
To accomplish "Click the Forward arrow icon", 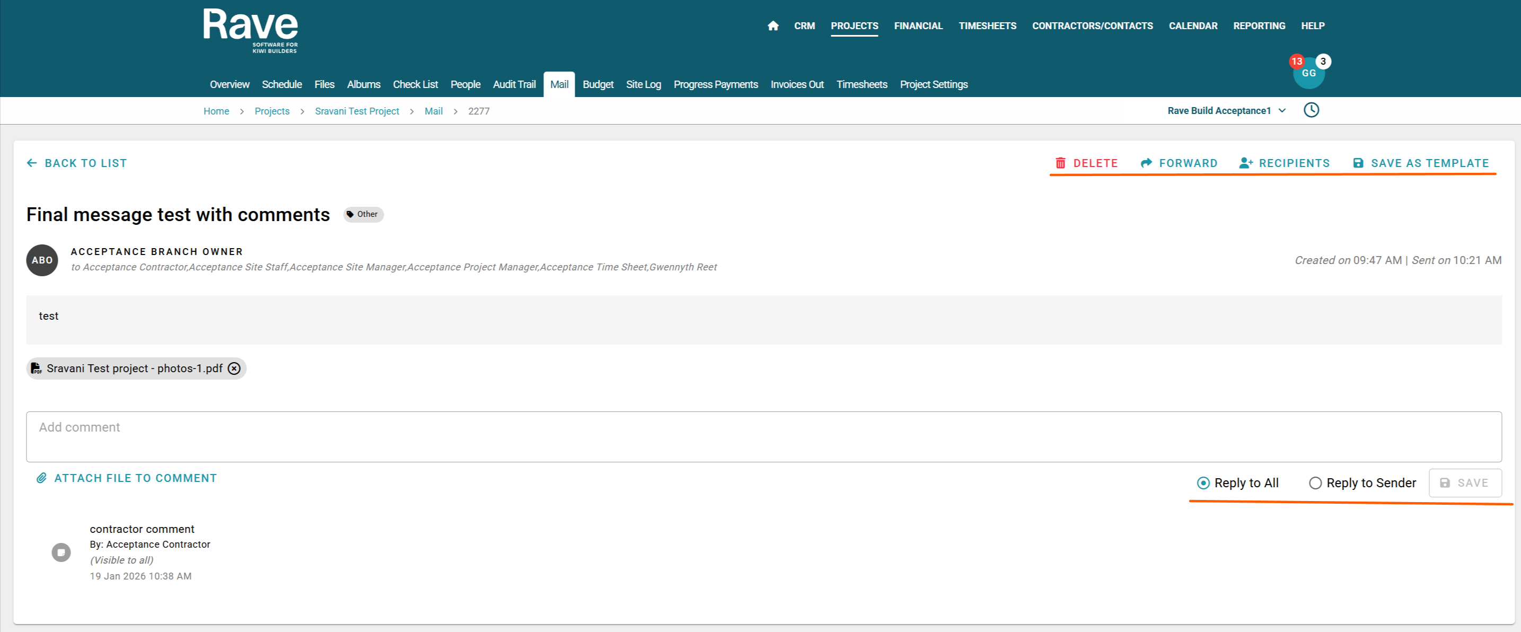I will [x=1146, y=163].
